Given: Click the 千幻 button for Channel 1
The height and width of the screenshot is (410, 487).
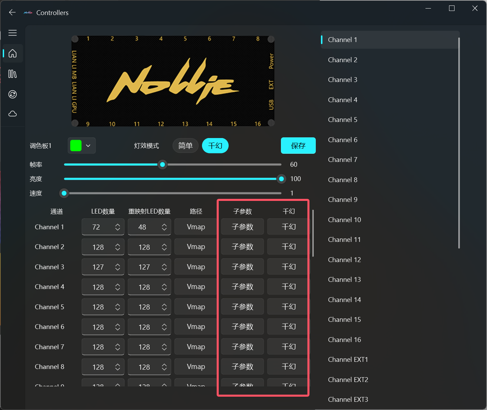Looking at the screenshot, I should 289,227.
